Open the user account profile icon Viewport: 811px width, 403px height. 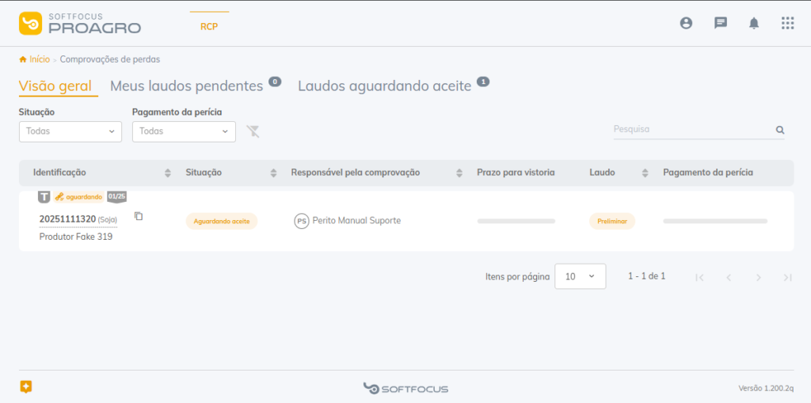click(686, 23)
